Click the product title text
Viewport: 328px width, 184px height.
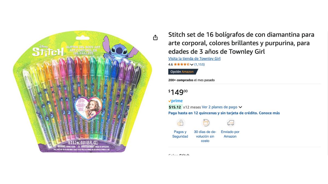[241, 43]
